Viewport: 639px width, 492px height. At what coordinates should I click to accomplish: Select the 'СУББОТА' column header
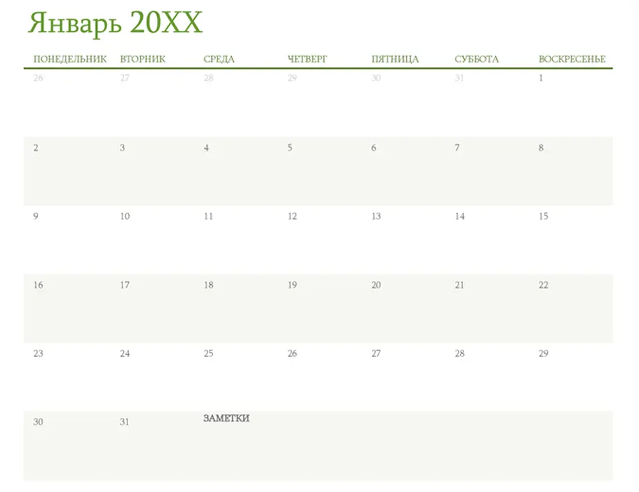pyautogui.click(x=476, y=59)
